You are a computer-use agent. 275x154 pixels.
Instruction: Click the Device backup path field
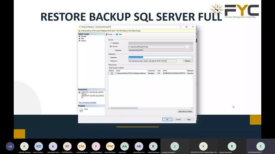click(x=156, y=47)
